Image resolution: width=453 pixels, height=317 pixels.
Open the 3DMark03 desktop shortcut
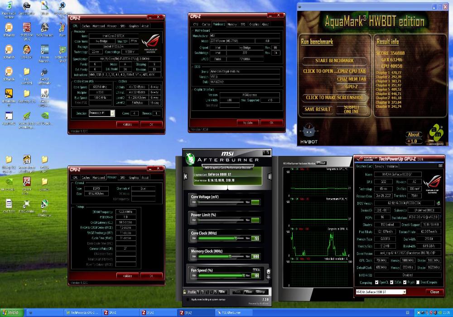pyautogui.click(x=9, y=30)
